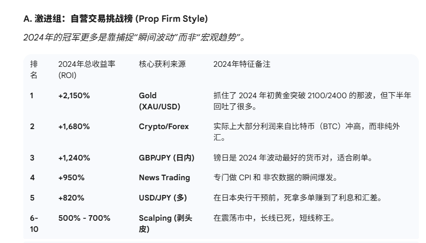The height and width of the screenshot is (243, 426).
Task: Click the "核心获利来源" column header
Action: (x=162, y=64)
